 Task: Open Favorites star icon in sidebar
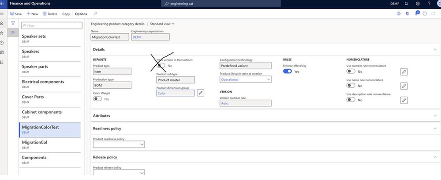pos(2,33)
